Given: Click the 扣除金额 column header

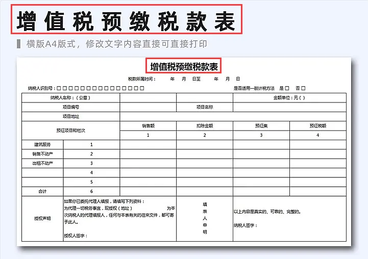Looking at the screenshot, I should coord(205,125).
